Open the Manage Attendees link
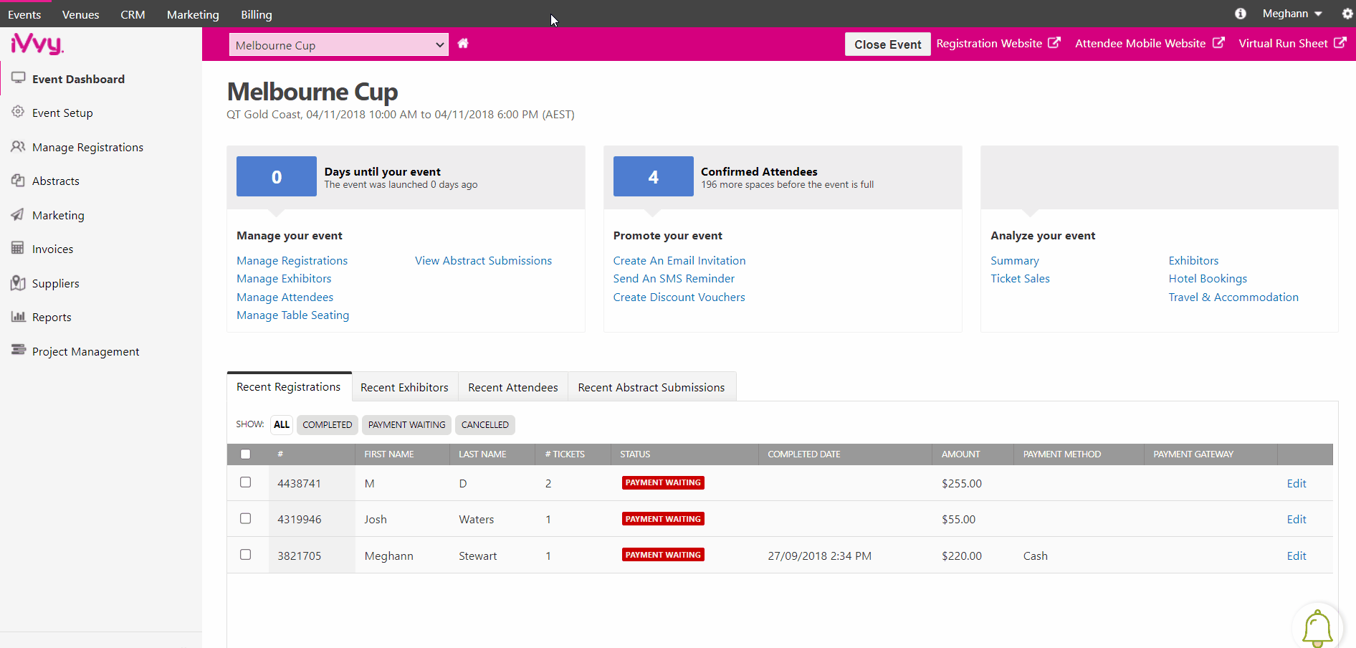The height and width of the screenshot is (648, 1356). pos(285,297)
